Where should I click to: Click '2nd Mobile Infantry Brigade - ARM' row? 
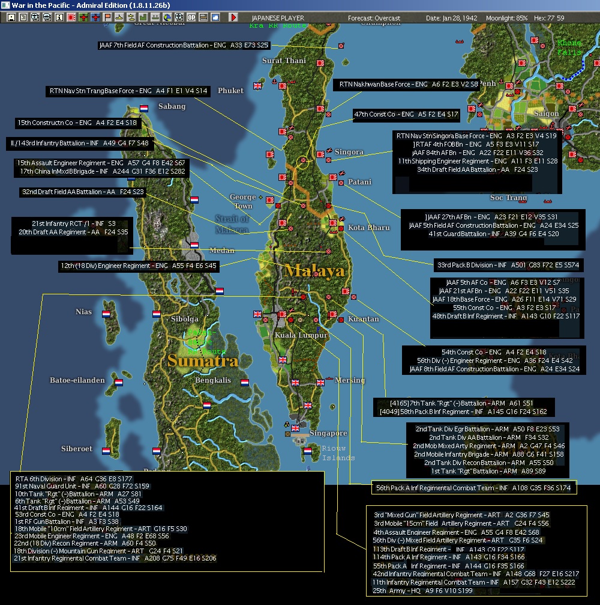[x=488, y=455]
